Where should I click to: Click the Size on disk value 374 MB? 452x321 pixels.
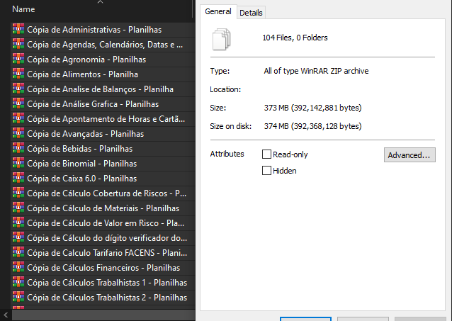(x=312, y=126)
